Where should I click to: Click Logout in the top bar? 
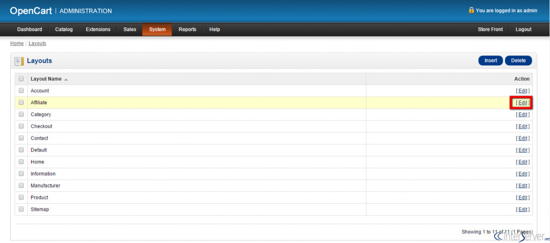[523, 30]
